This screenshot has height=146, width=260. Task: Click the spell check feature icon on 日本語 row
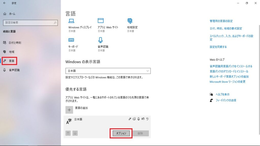147,119
